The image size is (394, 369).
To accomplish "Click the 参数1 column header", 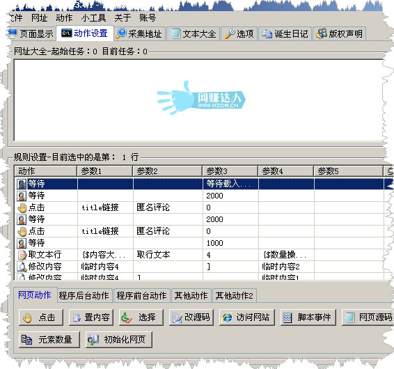I will click(x=105, y=171).
